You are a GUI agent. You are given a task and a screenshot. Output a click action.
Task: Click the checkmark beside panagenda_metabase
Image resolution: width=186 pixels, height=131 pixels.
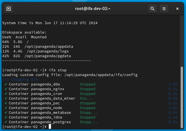click(x=6, y=112)
